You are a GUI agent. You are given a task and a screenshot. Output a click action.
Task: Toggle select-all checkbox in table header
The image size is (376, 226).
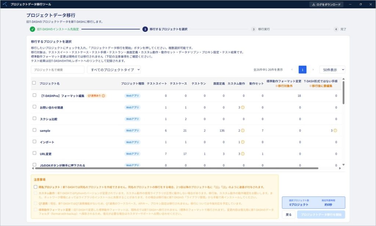34,83
